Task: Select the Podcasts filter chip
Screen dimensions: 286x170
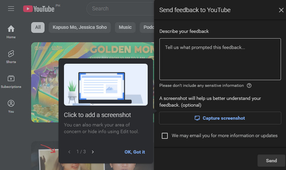Action: [147, 28]
